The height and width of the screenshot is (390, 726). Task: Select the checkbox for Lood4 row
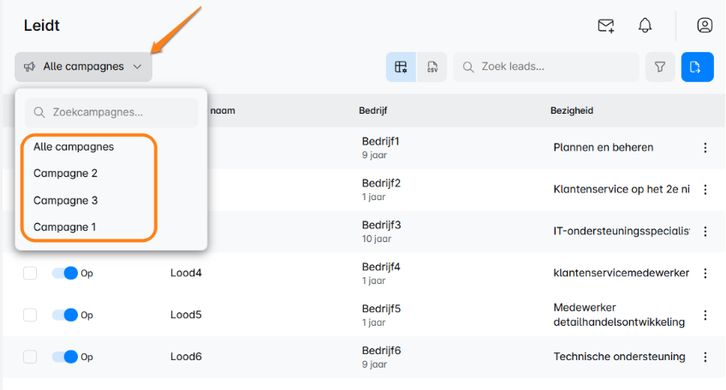point(30,274)
